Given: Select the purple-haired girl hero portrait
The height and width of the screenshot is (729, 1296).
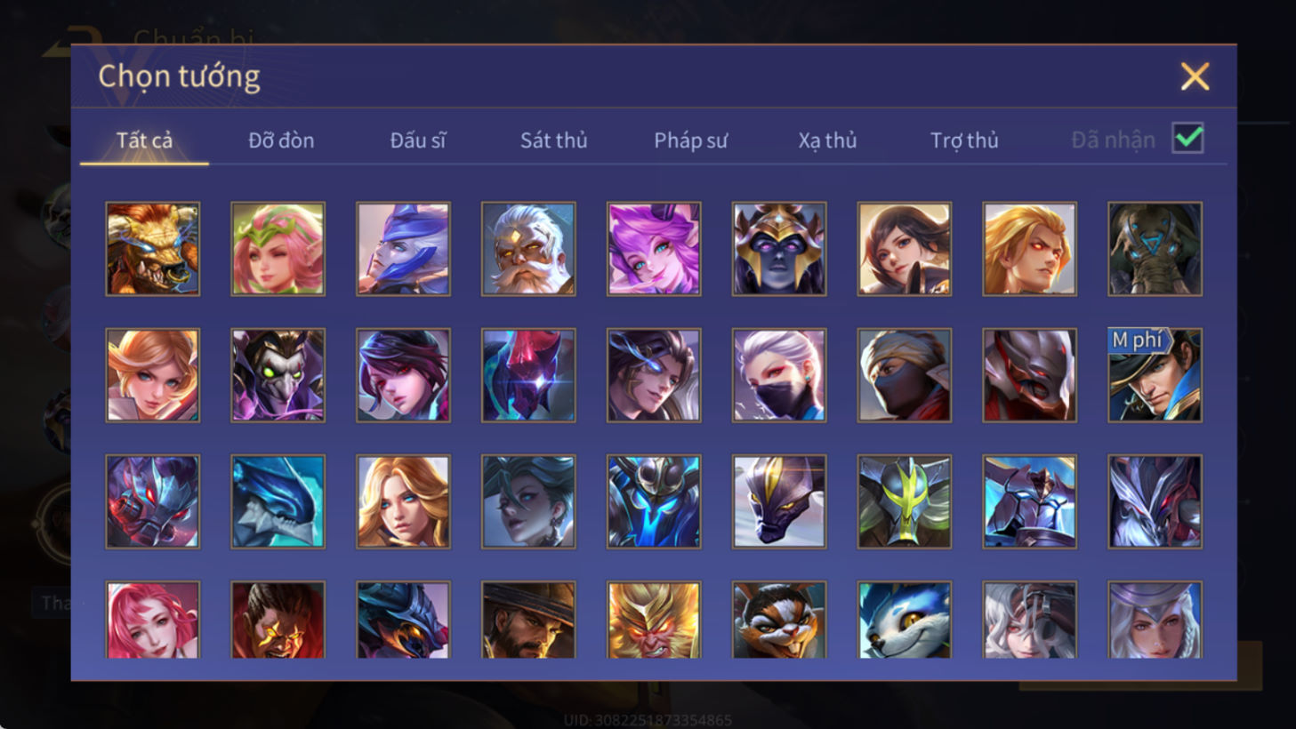Looking at the screenshot, I should 654,249.
